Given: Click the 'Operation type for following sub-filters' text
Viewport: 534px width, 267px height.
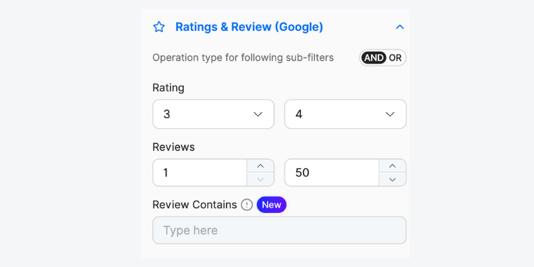Looking at the screenshot, I should (x=243, y=58).
